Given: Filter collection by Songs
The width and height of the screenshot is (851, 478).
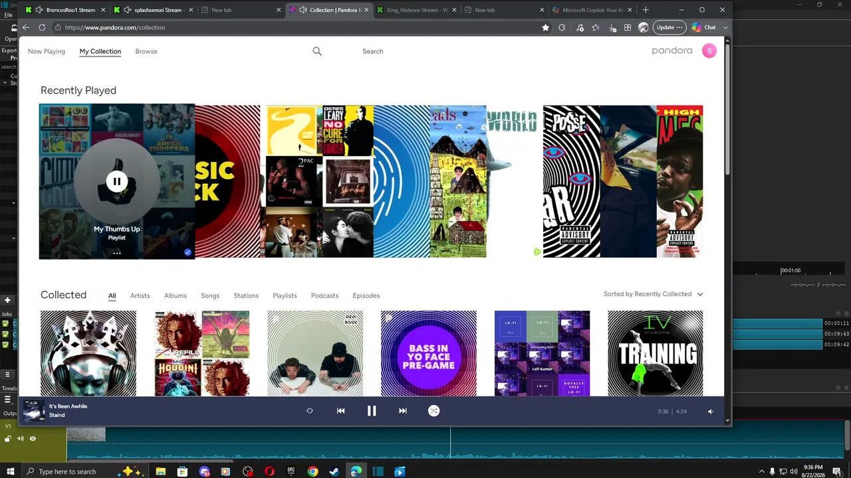Looking at the screenshot, I should [x=210, y=295].
